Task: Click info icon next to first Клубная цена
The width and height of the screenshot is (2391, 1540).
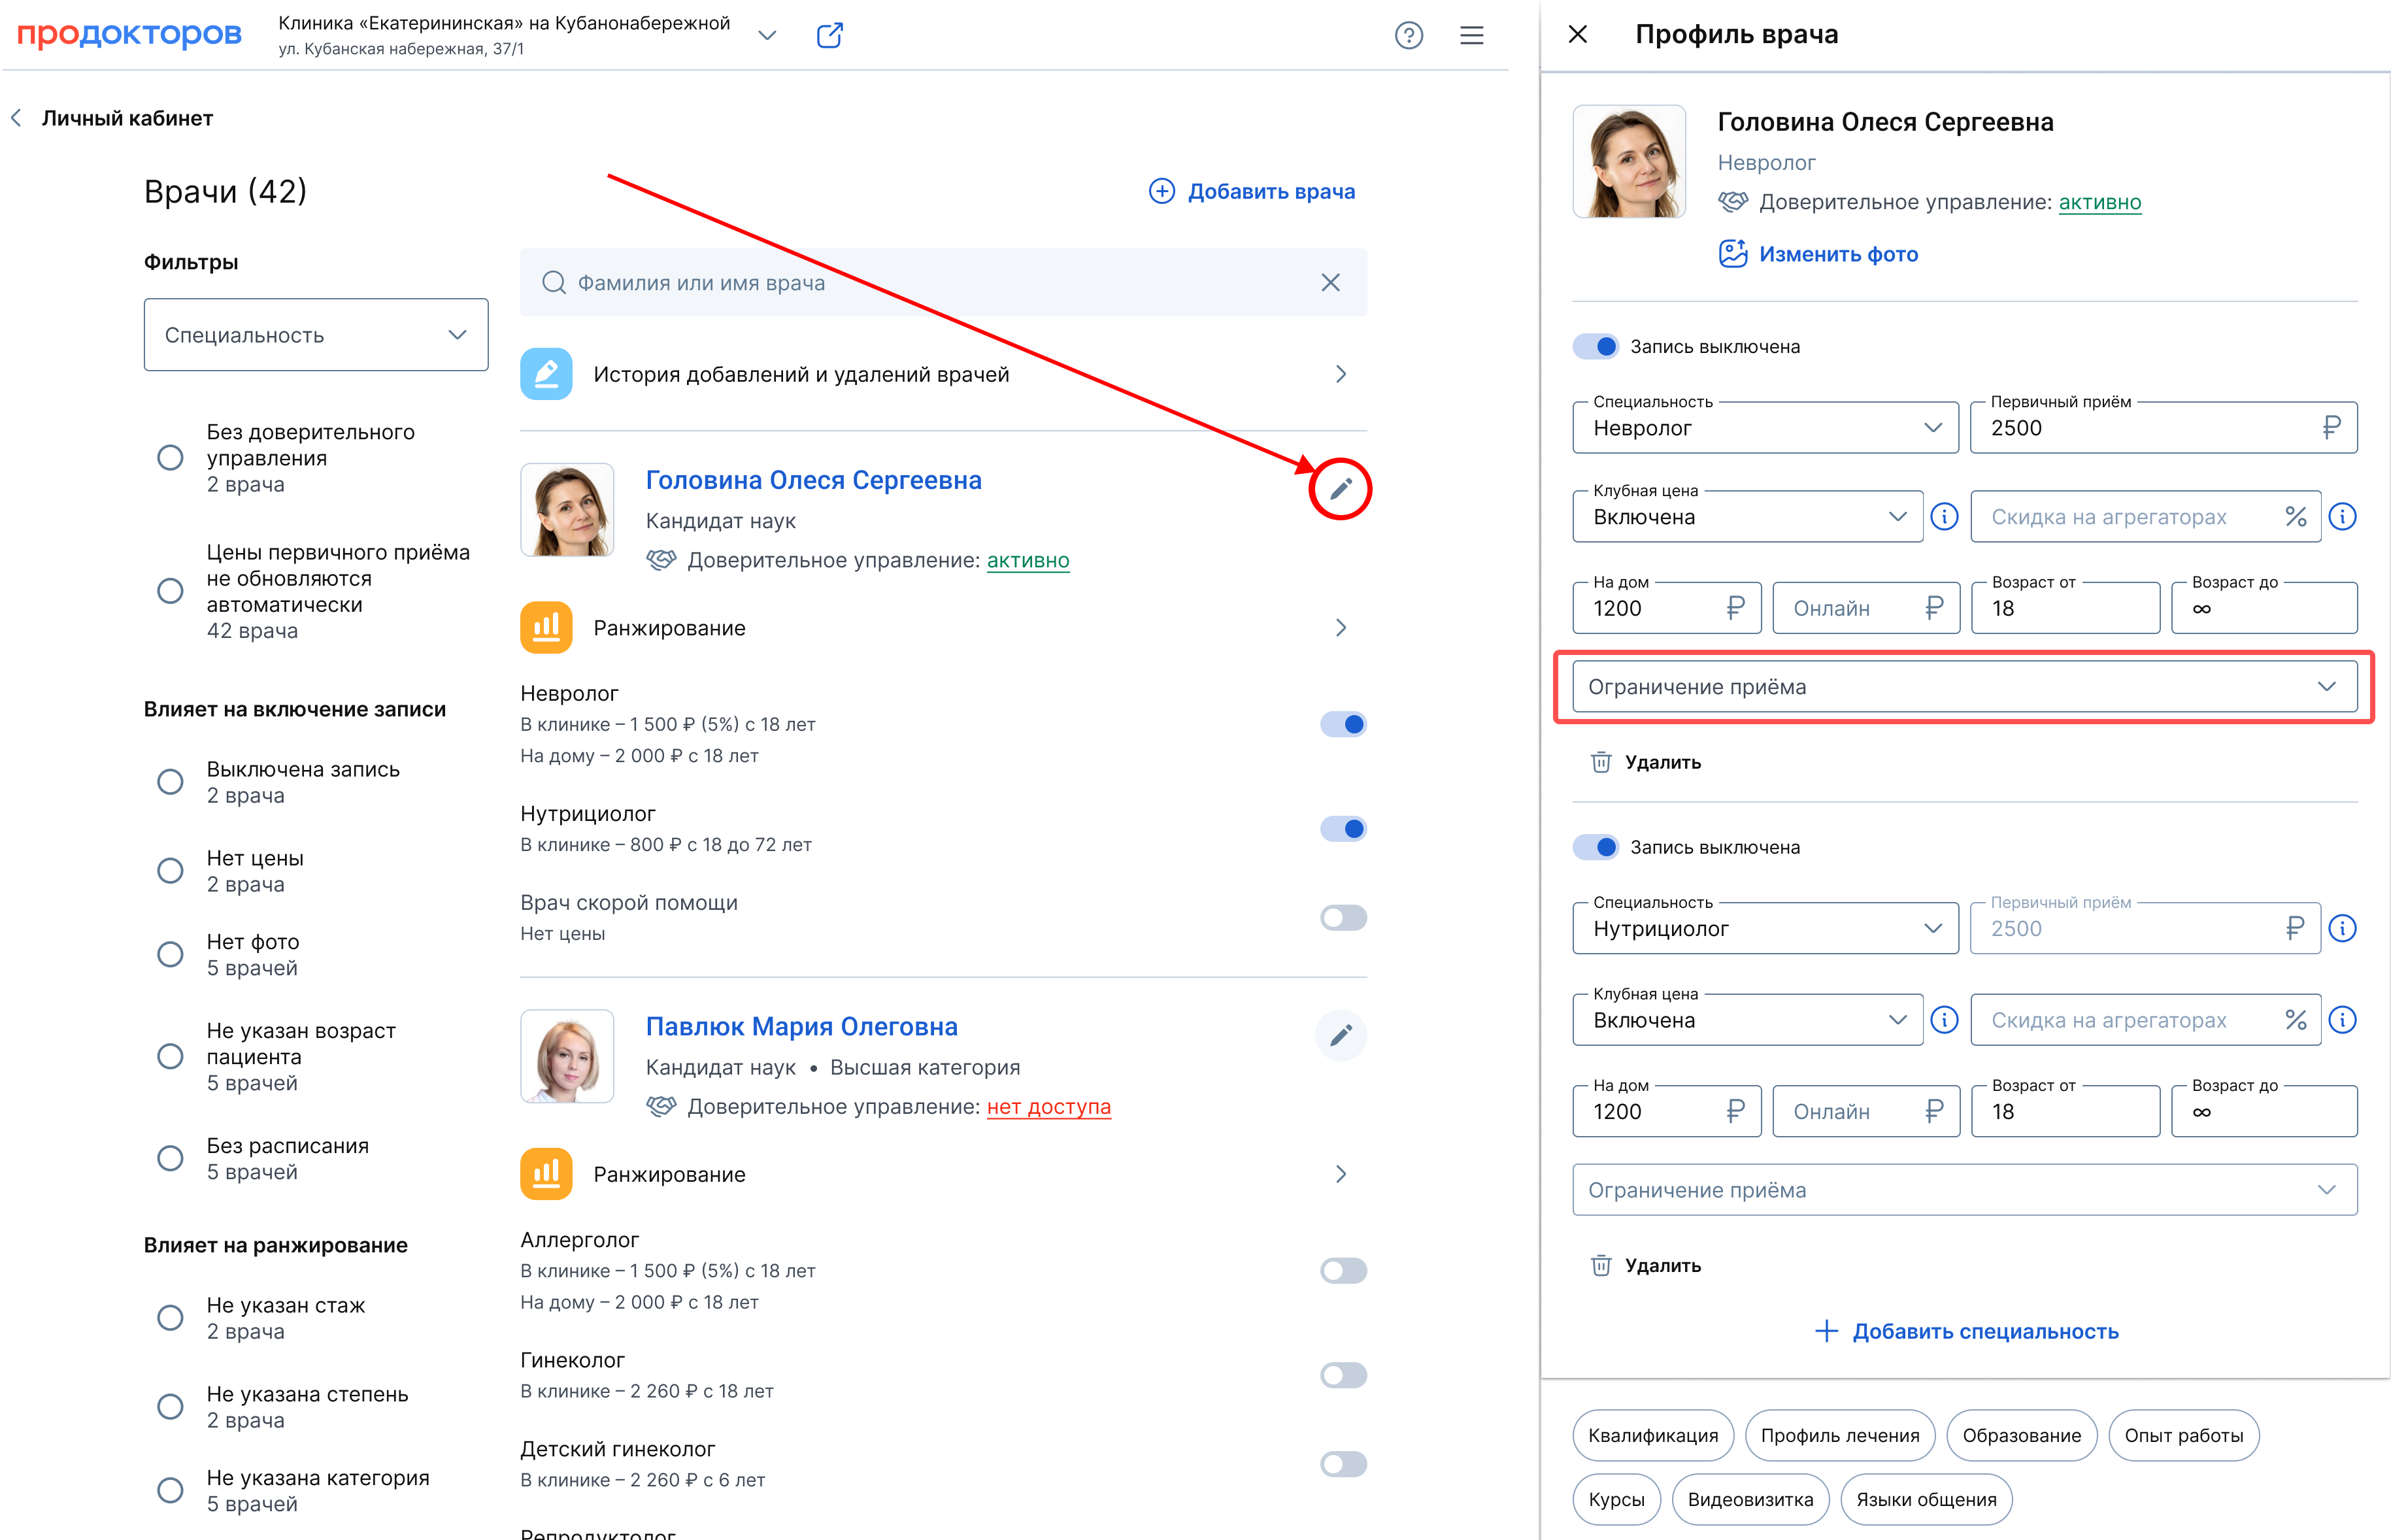Action: tap(1944, 517)
